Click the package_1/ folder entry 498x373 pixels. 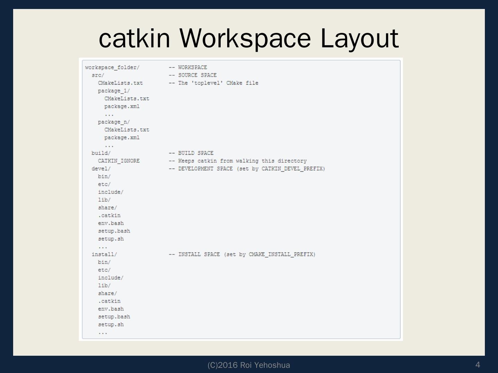tap(114, 91)
